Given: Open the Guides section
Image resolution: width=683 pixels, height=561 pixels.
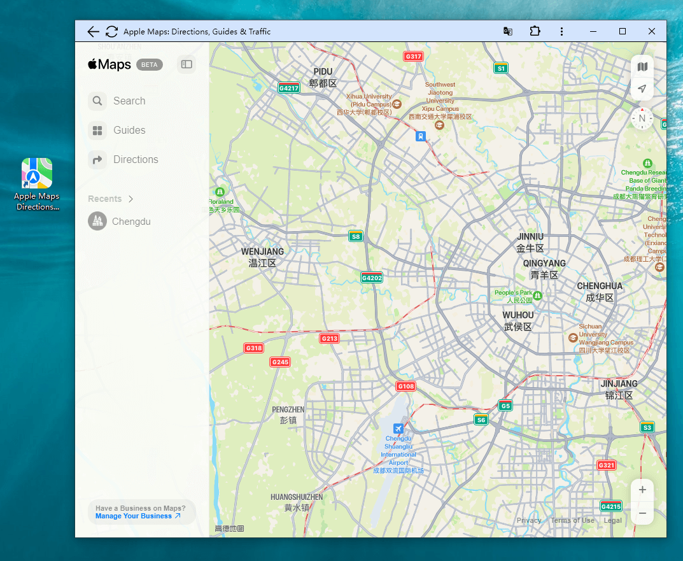Looking at the screenshot, I should coord(97,131).
